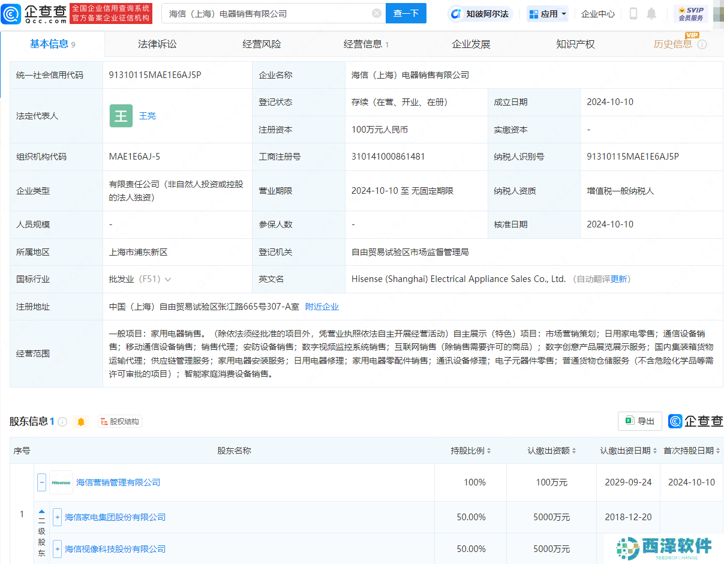Click registration number 310141000861481
The height and width of the screenshot is (564, 724).
tap(388, 157)
